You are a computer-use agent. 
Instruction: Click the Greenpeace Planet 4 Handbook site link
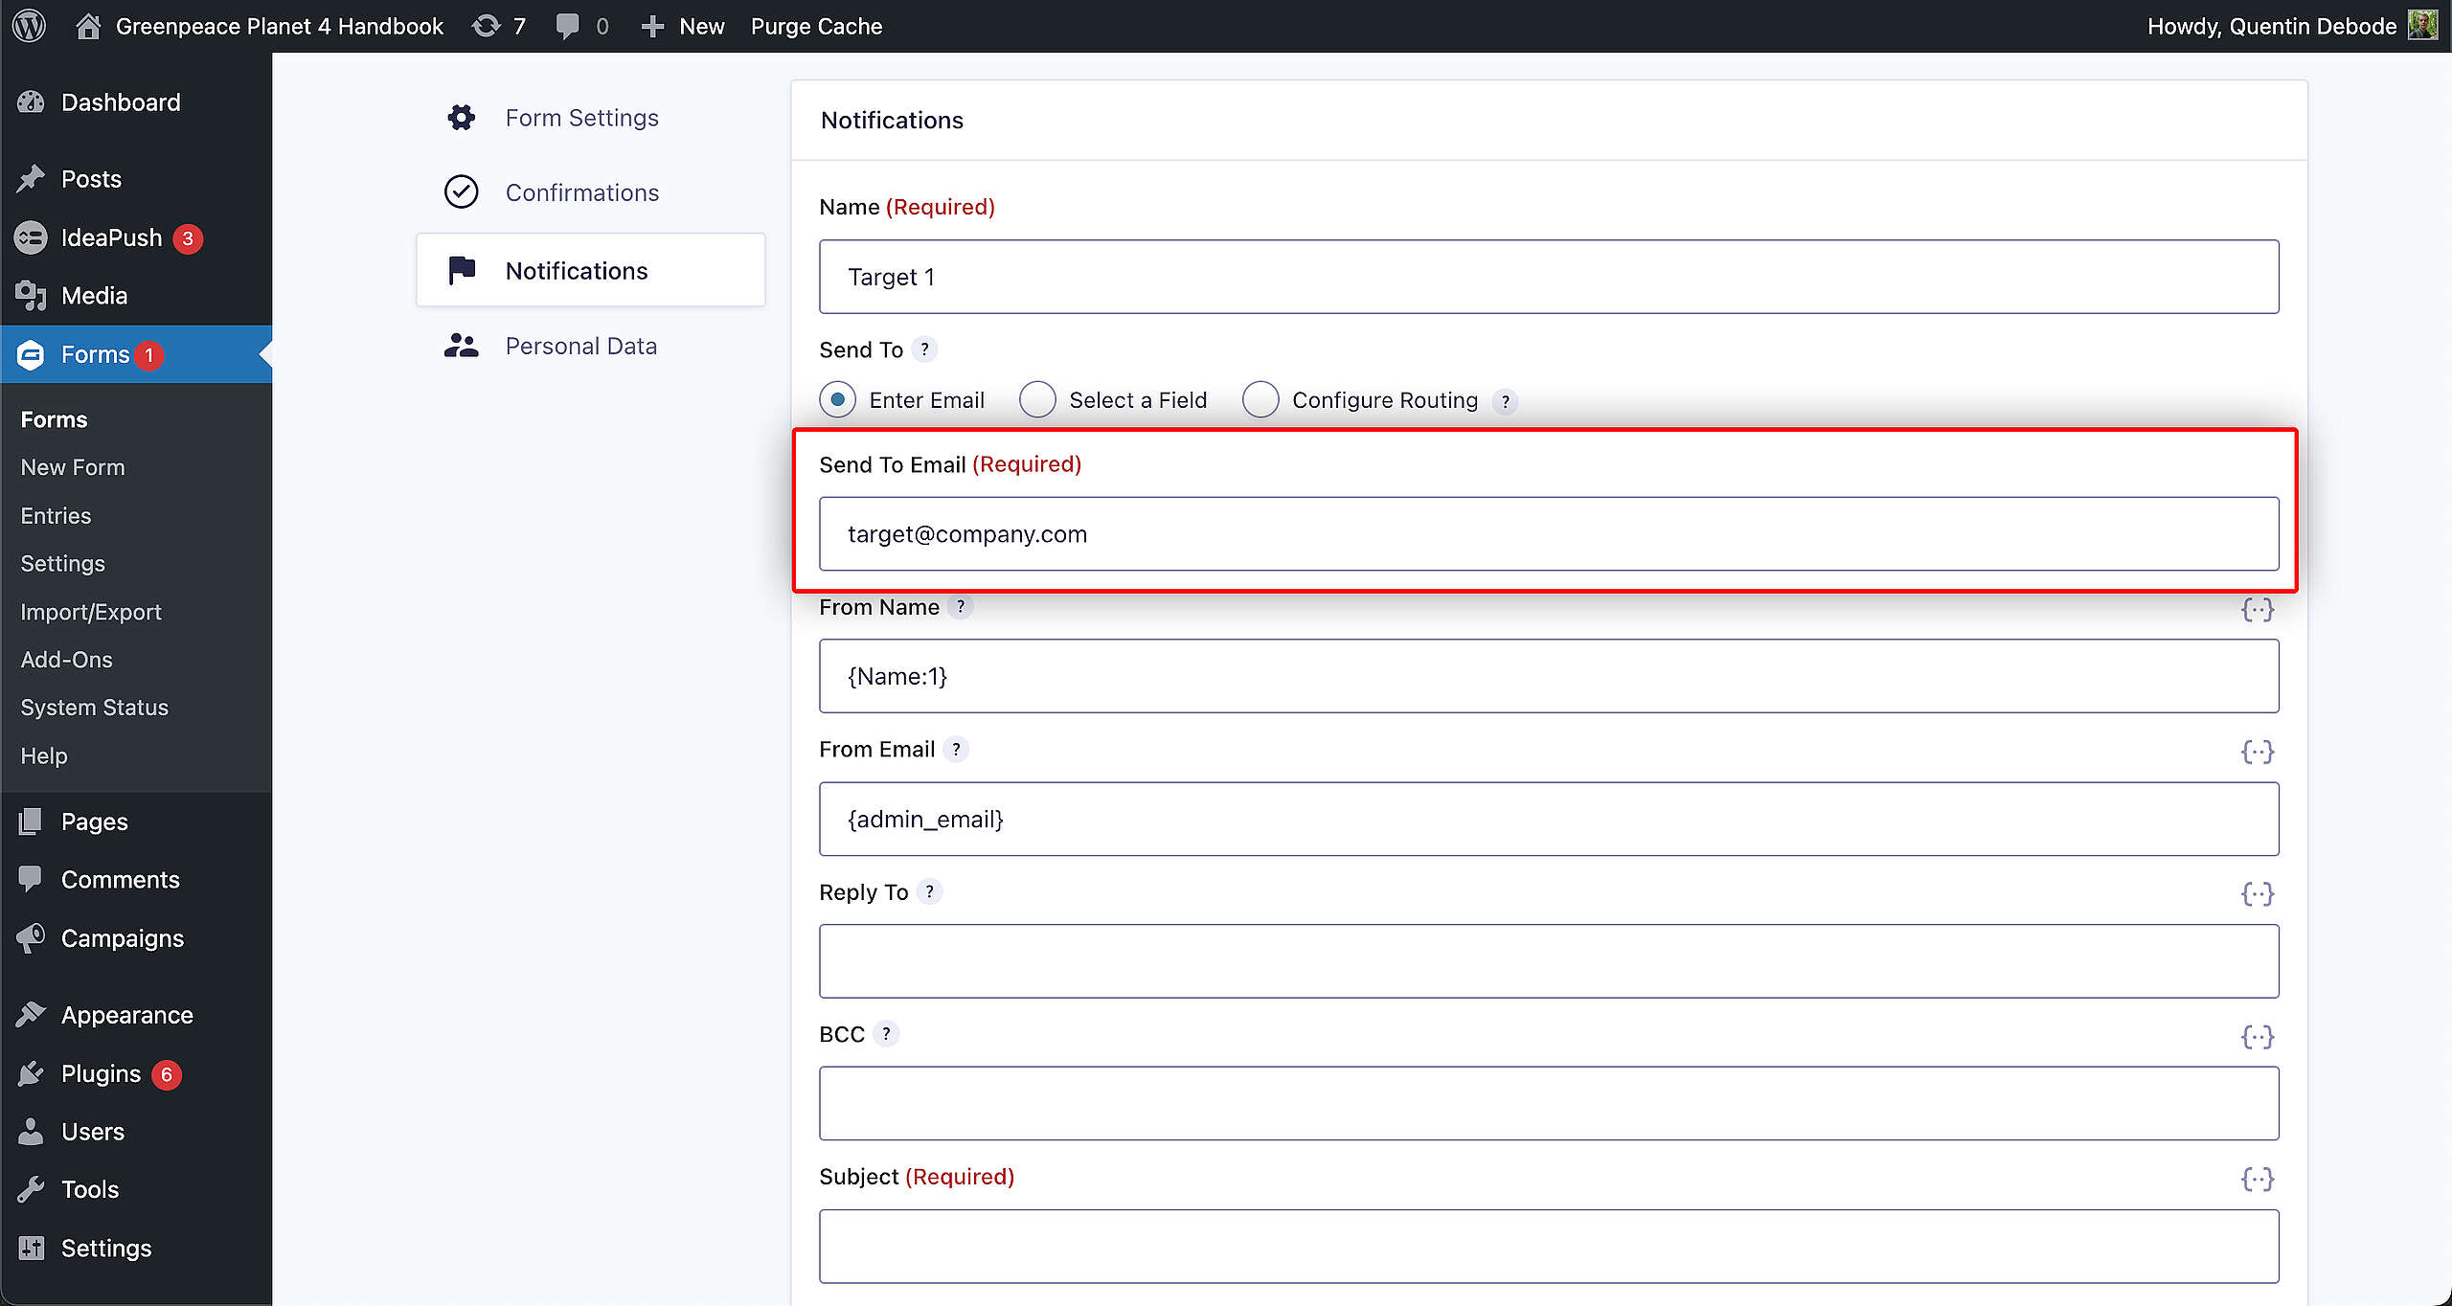tap(280, 26)
